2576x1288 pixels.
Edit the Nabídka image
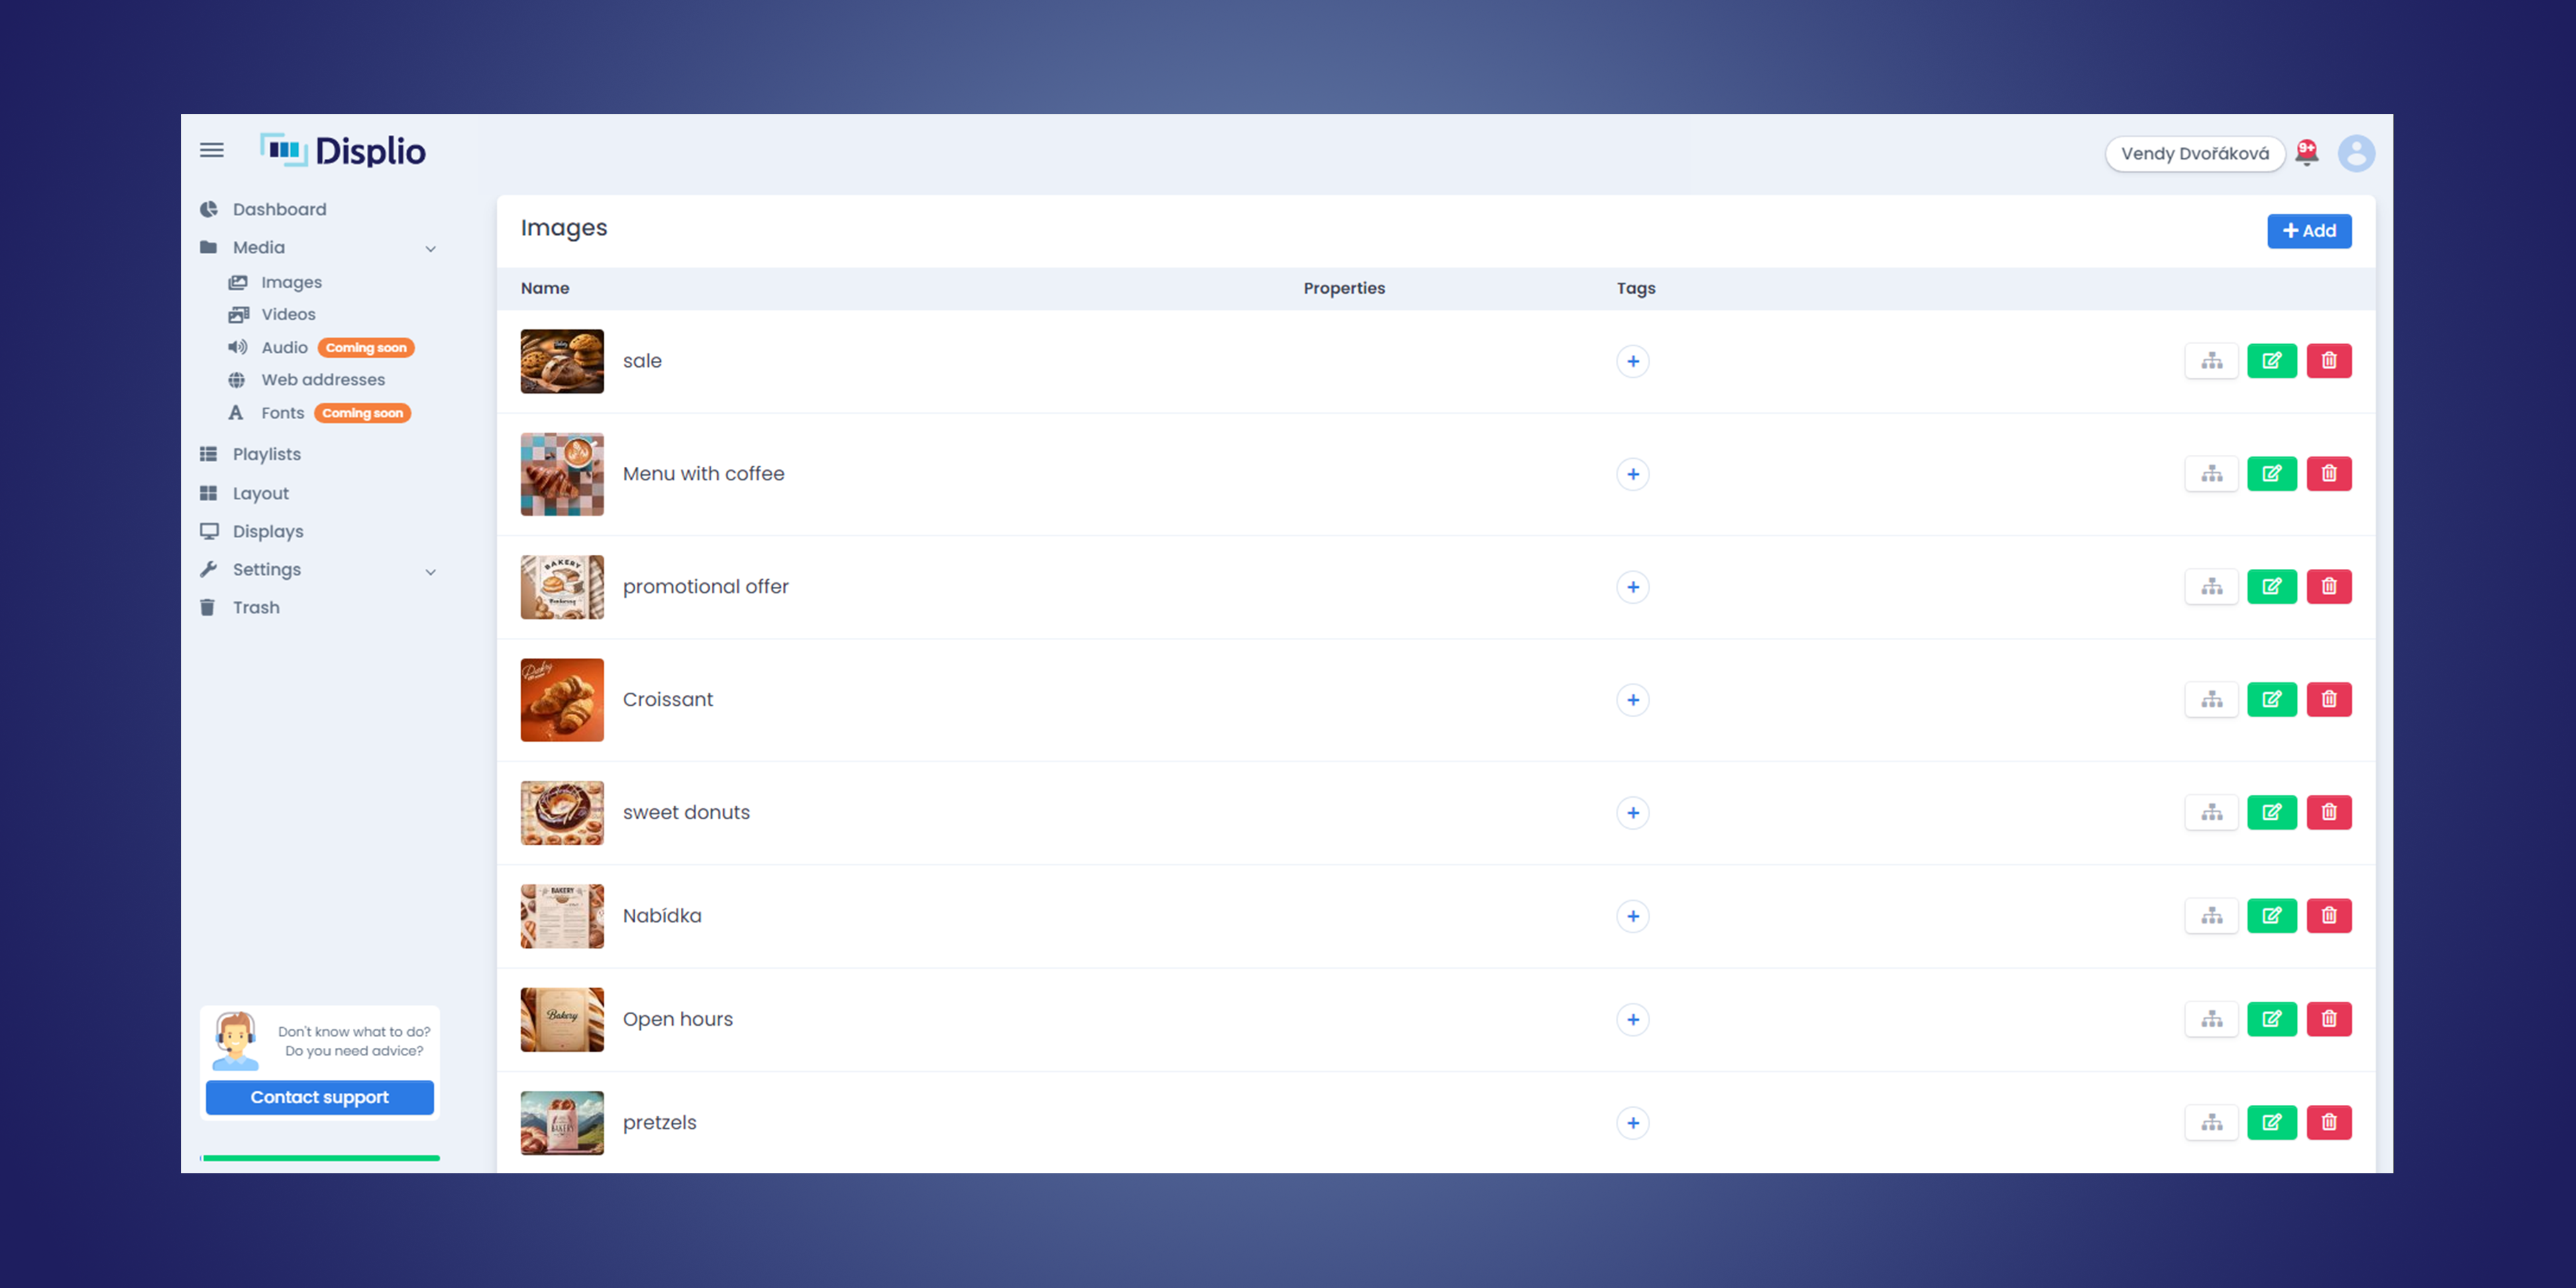pos(2271,916)
